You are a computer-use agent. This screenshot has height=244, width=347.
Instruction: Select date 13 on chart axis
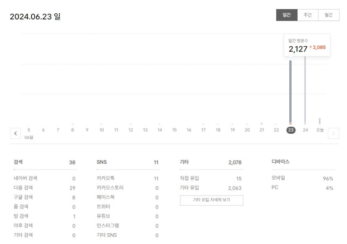[145, 130]
